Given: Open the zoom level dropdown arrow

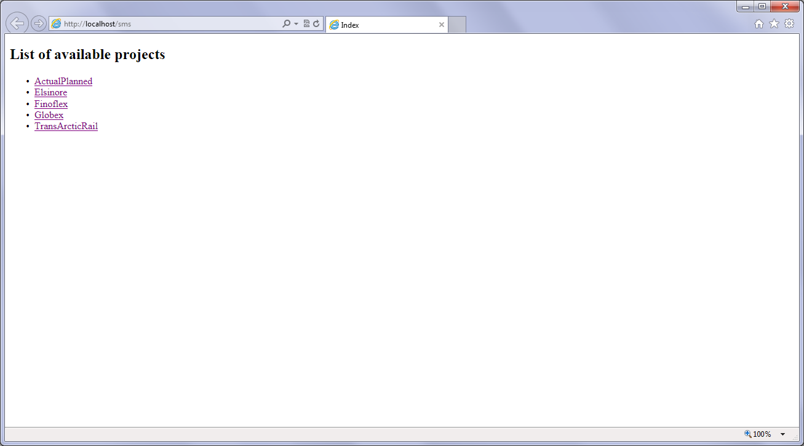Looking at the screenshot, I should pyautogui.click(x=782, y=434).
